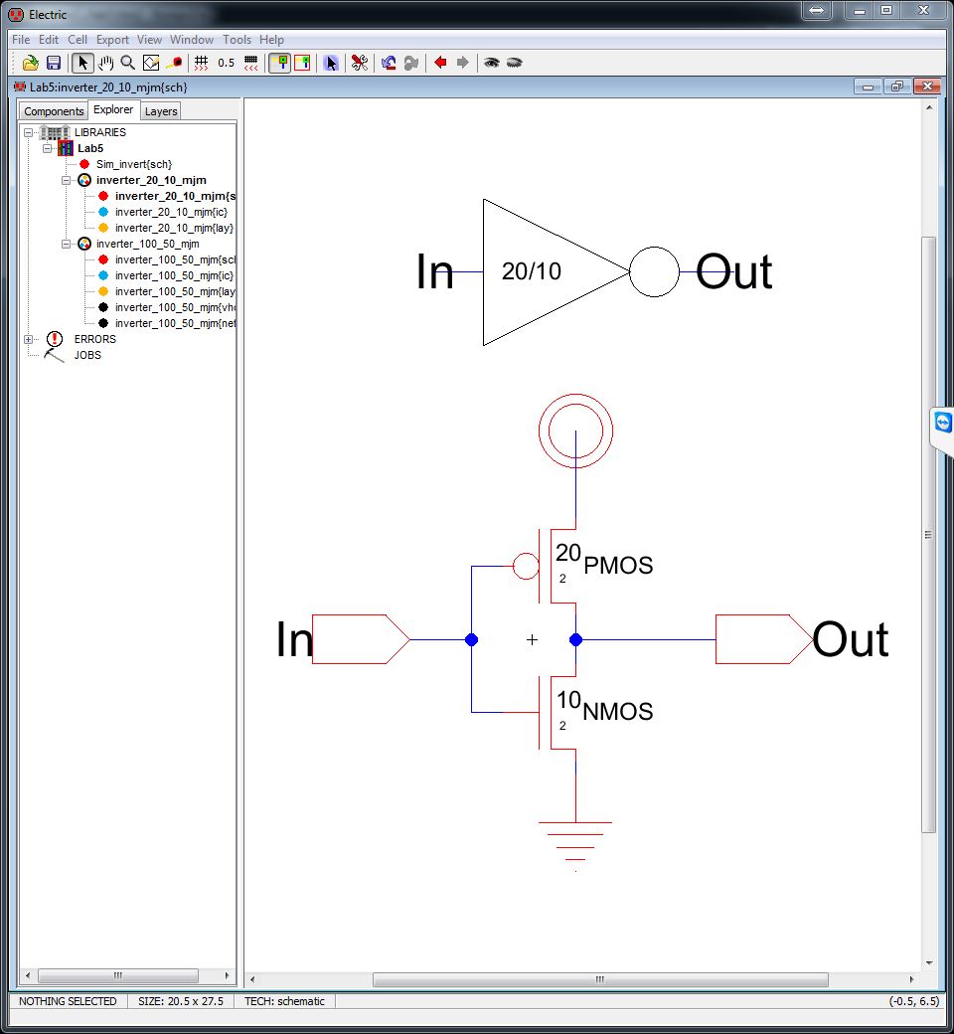Click the open eye visibility icon
The width and height of the screenshot is (954, 1034).
pos(491,63)
